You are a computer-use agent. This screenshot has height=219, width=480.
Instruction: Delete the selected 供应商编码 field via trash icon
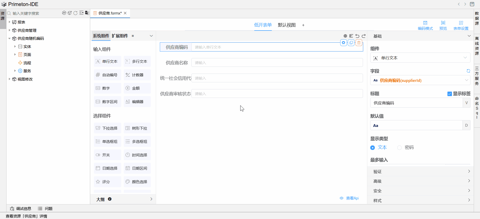[359, 43]
